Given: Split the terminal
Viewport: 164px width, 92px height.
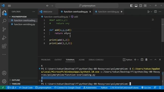Looking at the screenshot, I should click(x=142, y=60).
